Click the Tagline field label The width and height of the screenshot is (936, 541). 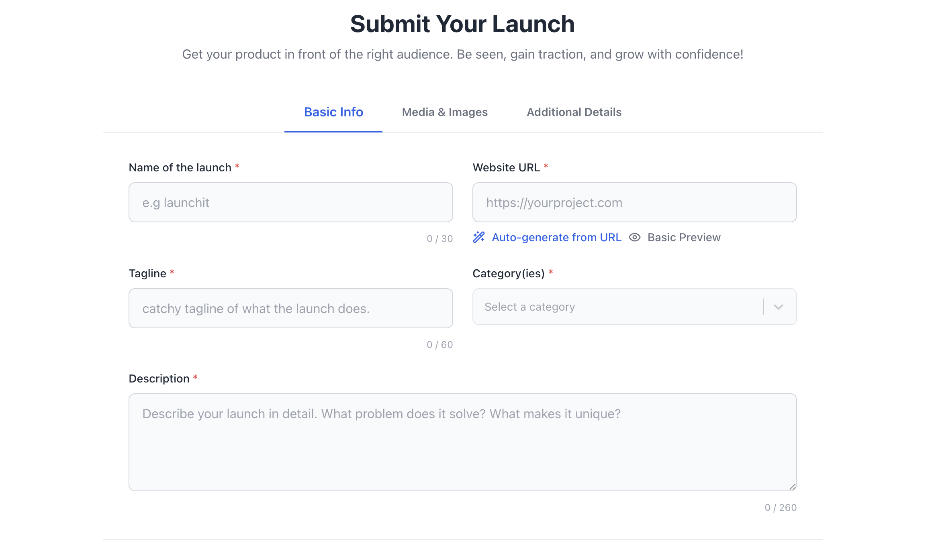pyautogui.click(x=147, y=273)
